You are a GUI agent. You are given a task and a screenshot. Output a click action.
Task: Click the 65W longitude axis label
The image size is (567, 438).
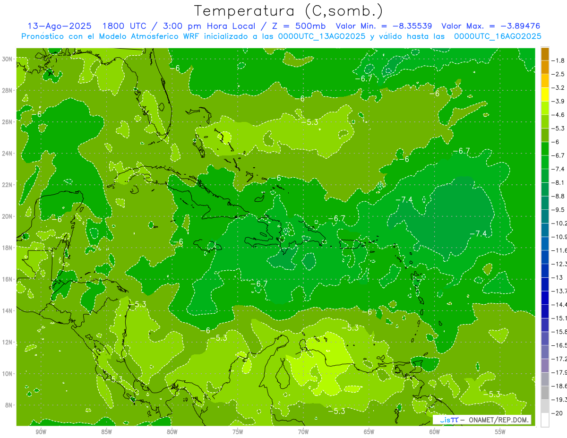tap(369, 432)
